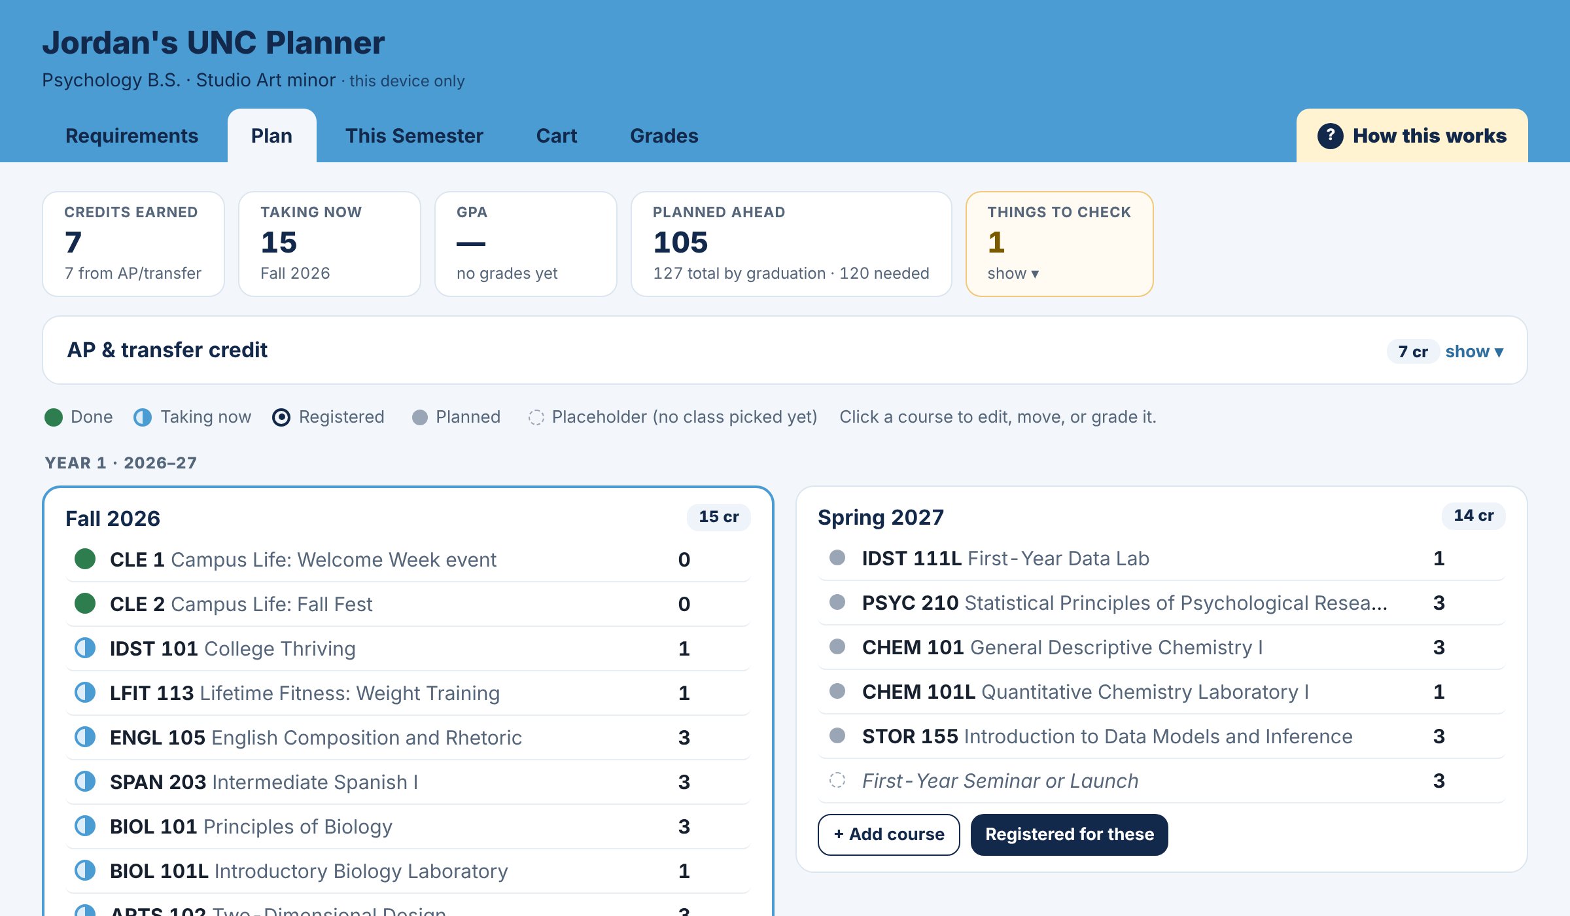This screenshot has height=916, width=1570.
Task: Click the taking-now icon beside IDST 101
Action: pyautogui.click(x=85, y=648)
